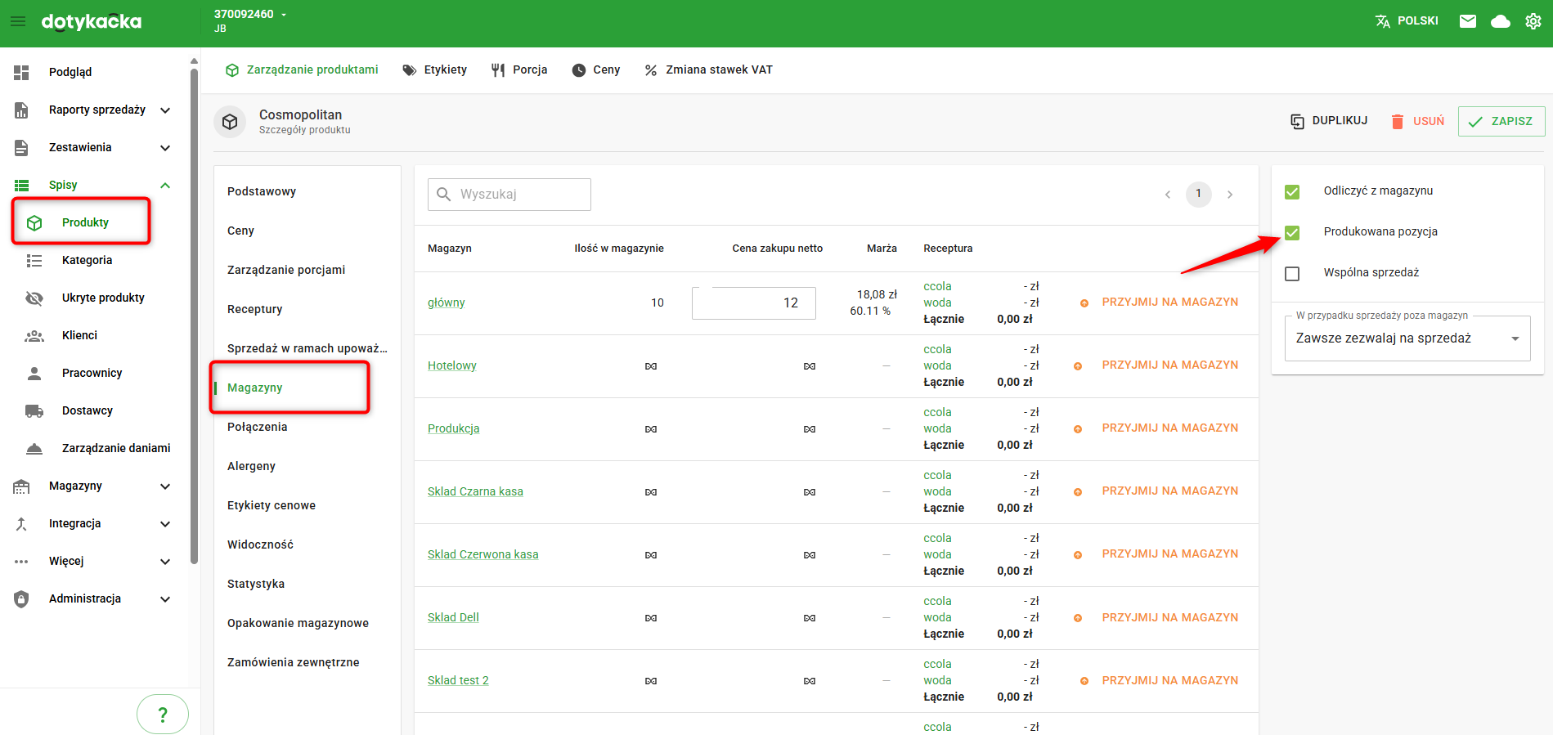Click the DUPLIKUJ button

(1329, 121)
